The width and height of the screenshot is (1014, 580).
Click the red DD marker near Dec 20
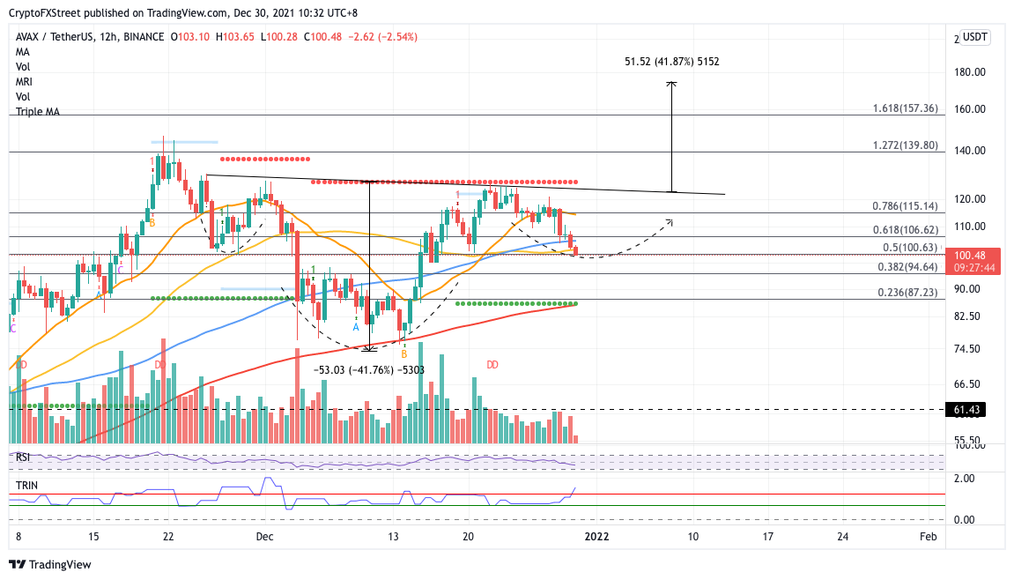(492, 365)
